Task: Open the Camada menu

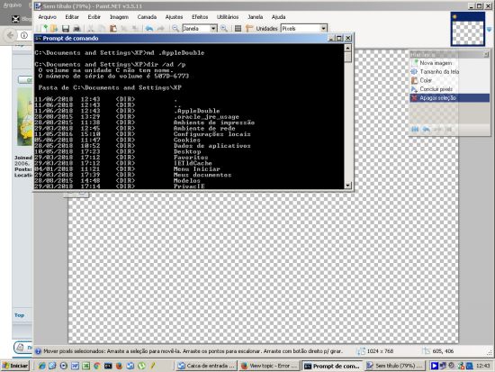Action: coord(147,17)
